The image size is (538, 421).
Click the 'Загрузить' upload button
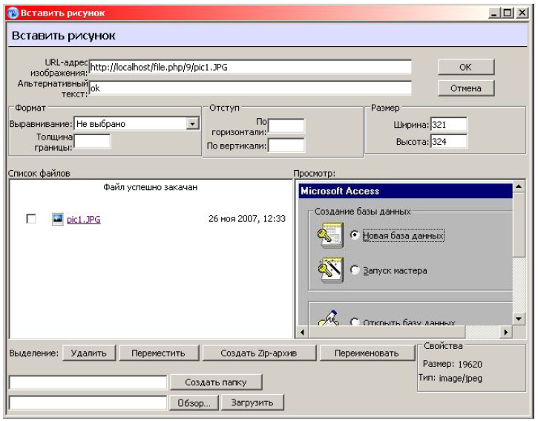(x=252, y=402)
